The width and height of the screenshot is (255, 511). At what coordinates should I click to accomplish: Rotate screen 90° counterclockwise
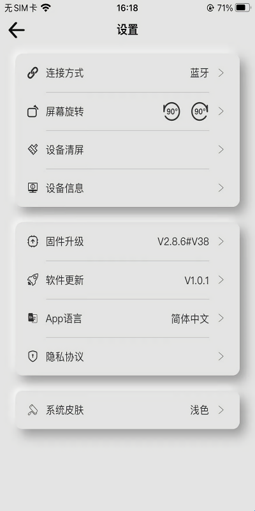pos(171,111)
